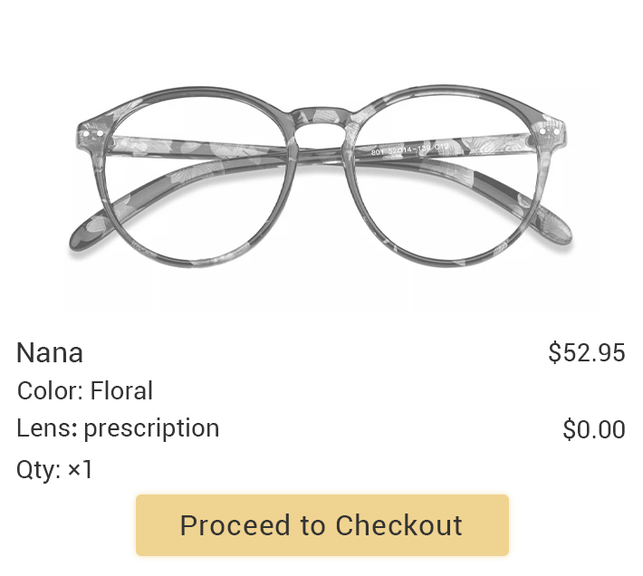Screen dimensions: 643x576
Task: Click the Proceed to Checkout button
Action: 322,525
